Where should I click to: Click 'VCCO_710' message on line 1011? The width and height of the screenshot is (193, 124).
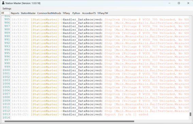point(146,108)
